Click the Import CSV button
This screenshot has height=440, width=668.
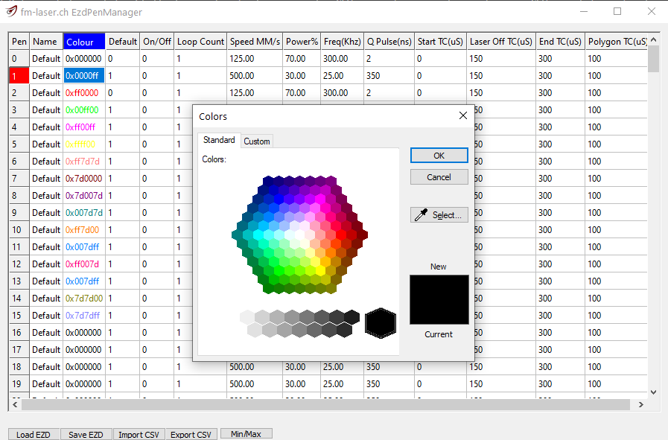coord(139,435)
